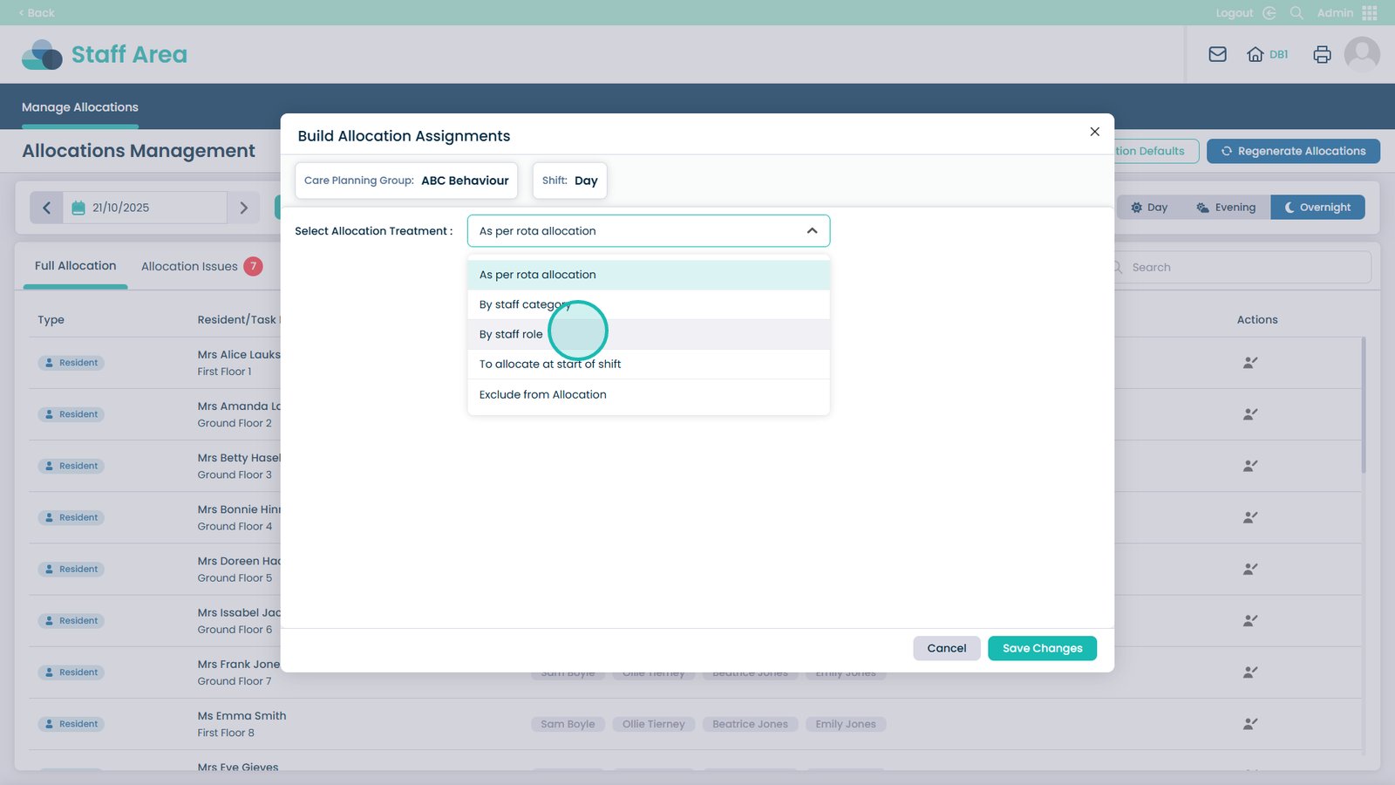Select the Manage Allocations tab
This screenshot has height=785, width=1395.
click(80, 107)
